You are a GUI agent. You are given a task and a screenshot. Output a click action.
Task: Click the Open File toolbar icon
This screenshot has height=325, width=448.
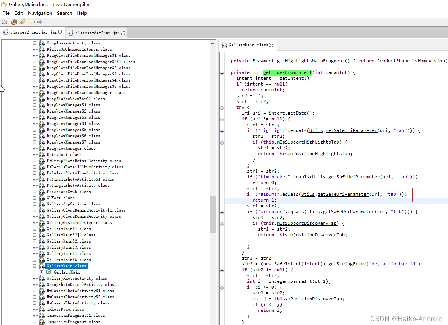point(4,22)
